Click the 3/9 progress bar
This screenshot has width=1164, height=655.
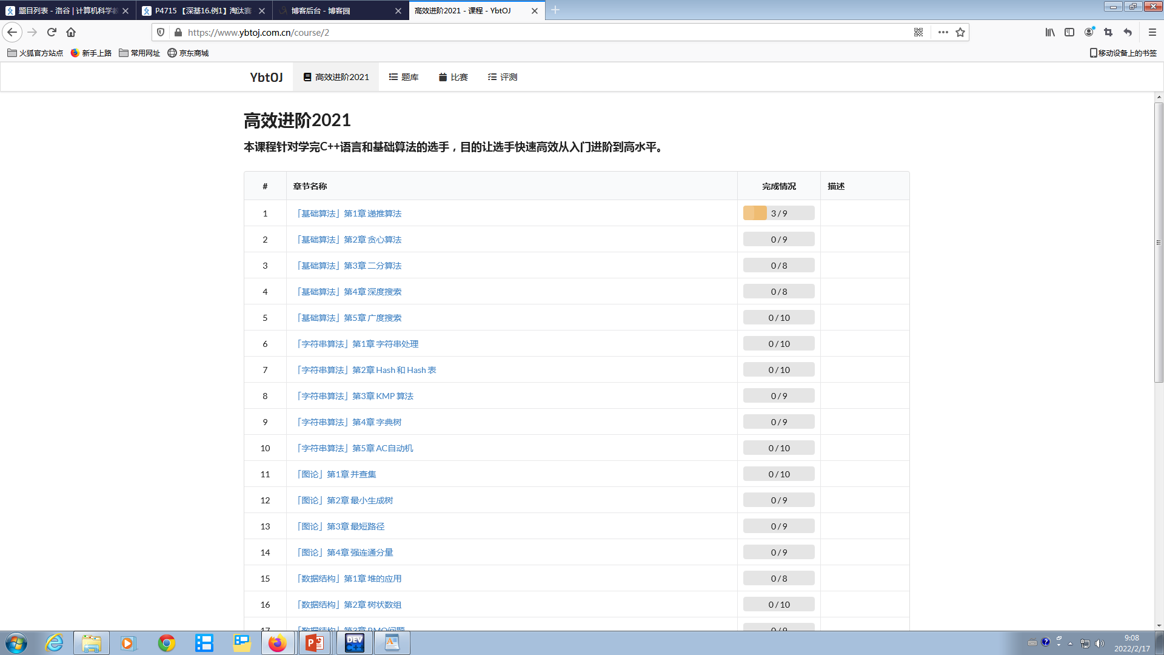pos(778,213)
